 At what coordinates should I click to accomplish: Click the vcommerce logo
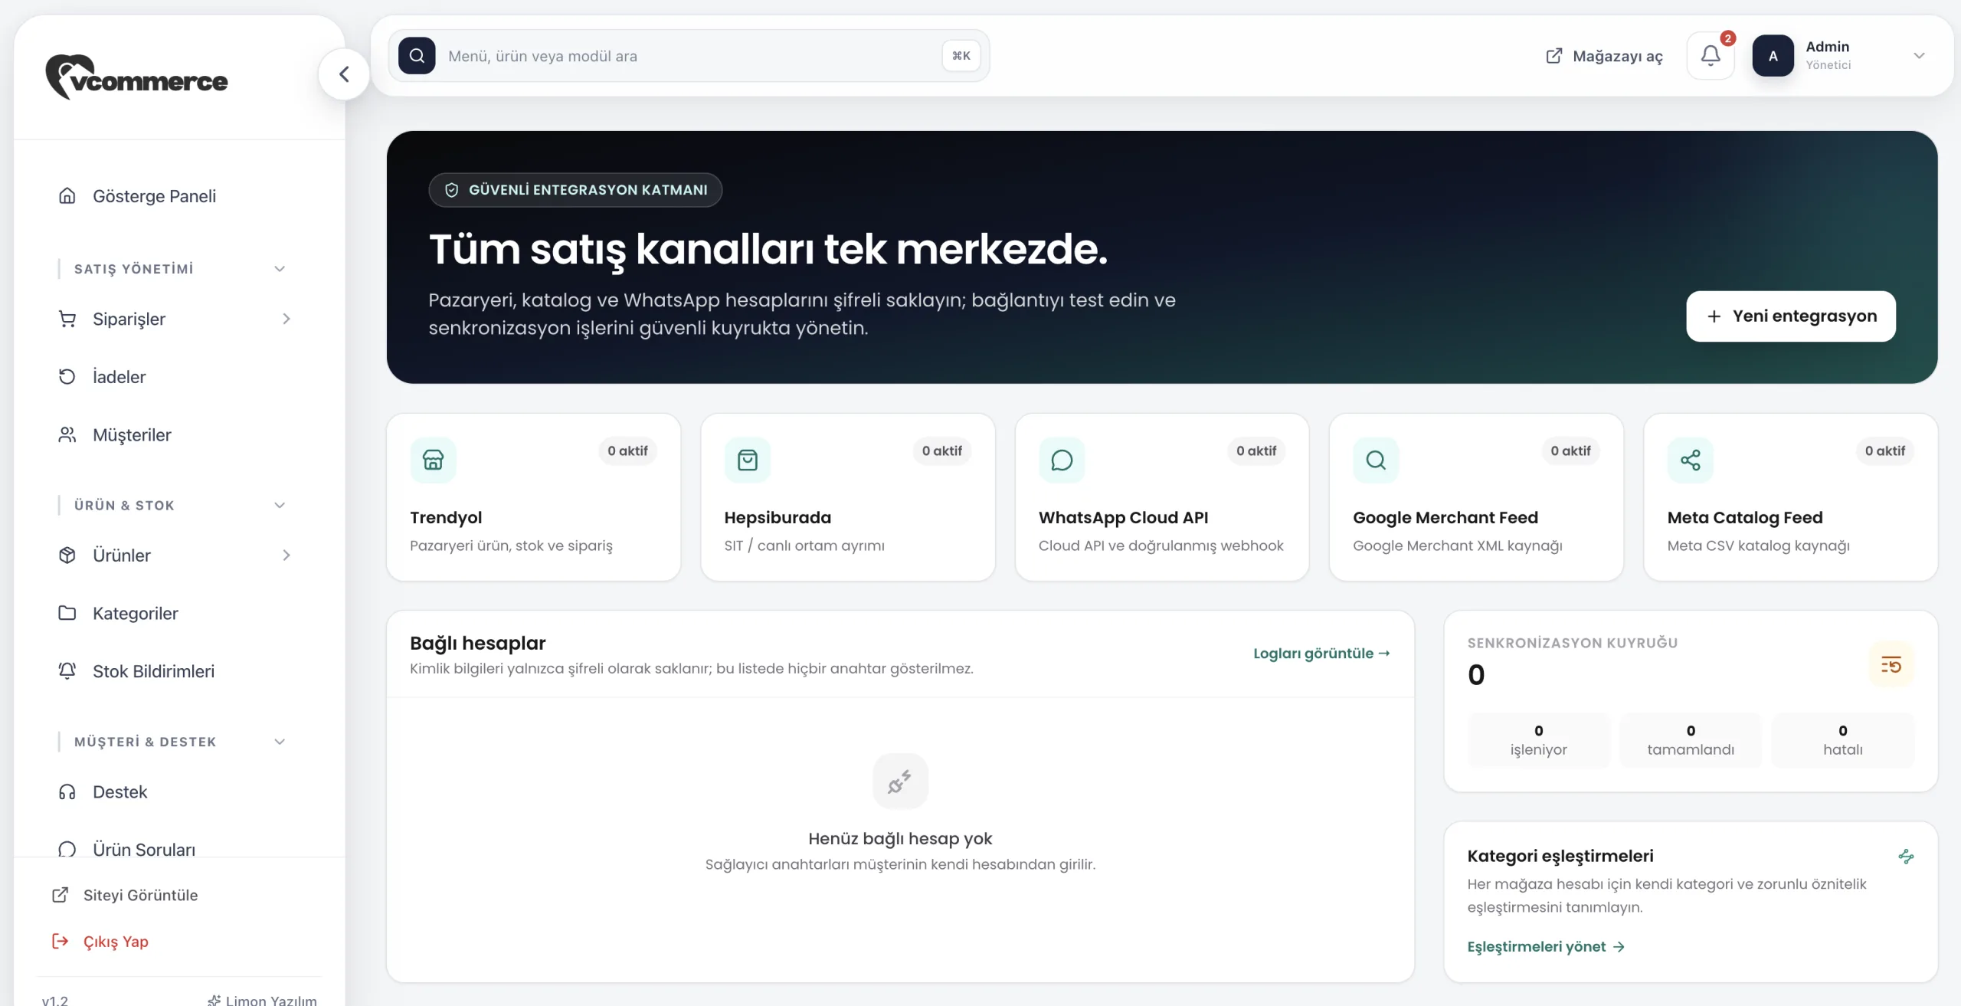[136, 77]
